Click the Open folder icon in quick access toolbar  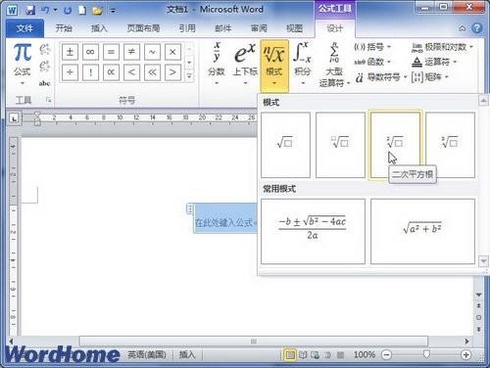[x=97, y=11]
